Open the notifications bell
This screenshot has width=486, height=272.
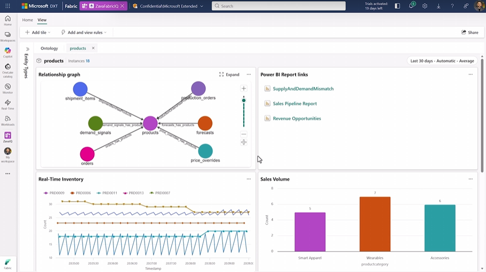click(411, 6)
